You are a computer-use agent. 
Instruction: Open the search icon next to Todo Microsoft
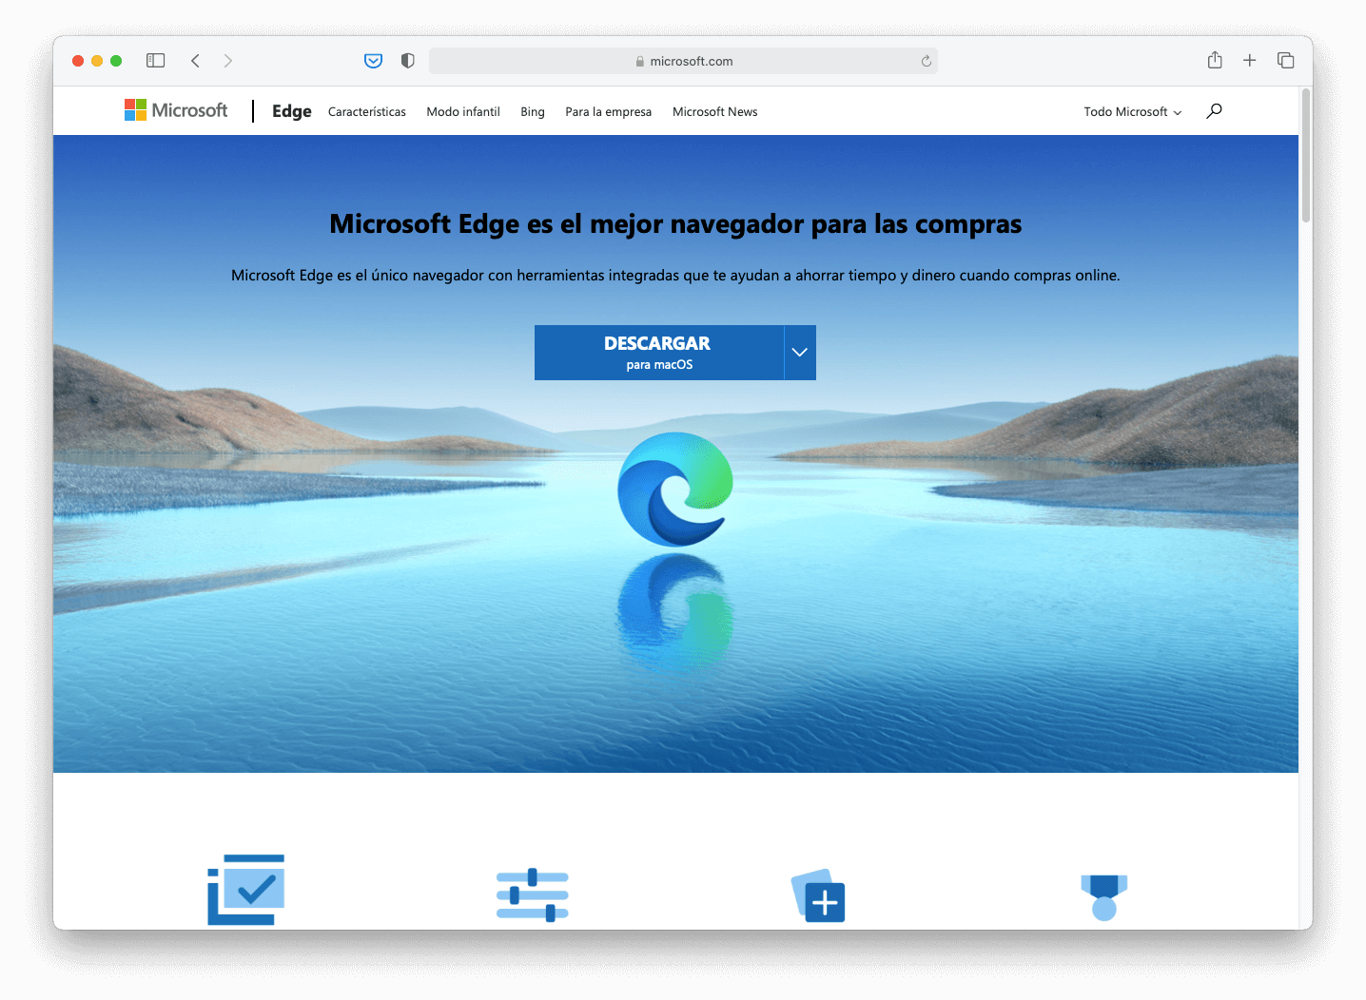point(1213,111)
